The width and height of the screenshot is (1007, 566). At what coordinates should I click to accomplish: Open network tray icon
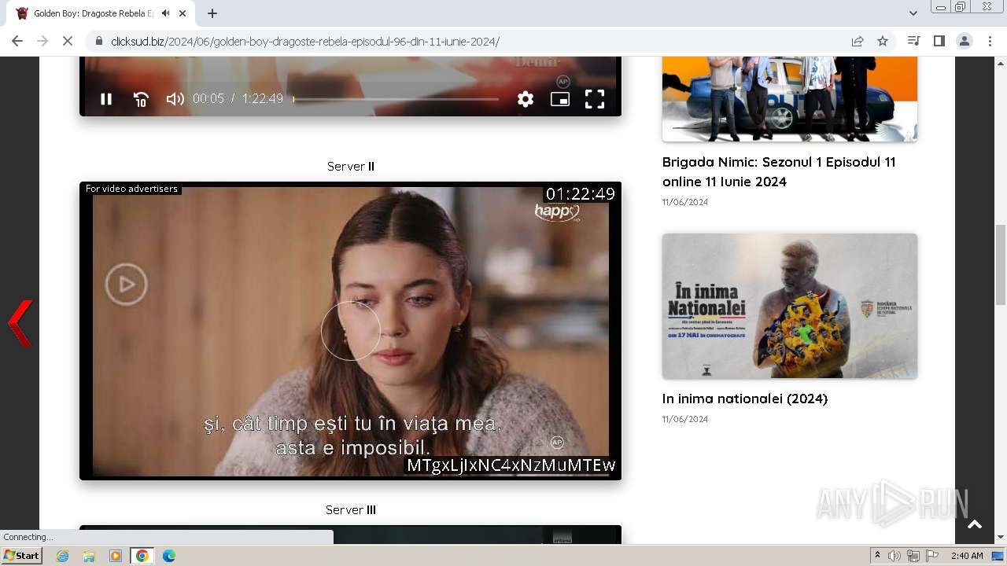point(913,556)
